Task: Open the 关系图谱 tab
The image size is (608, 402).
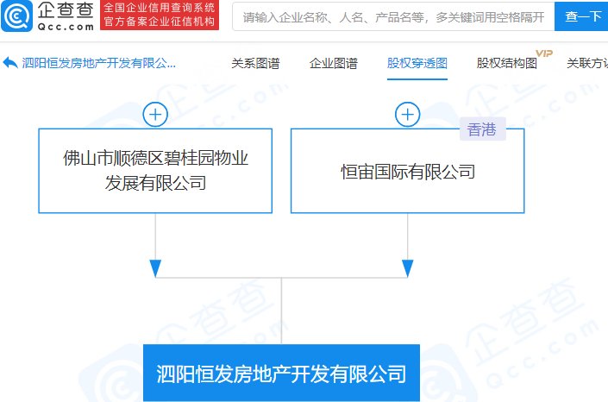Action: [x=255, y=63]
